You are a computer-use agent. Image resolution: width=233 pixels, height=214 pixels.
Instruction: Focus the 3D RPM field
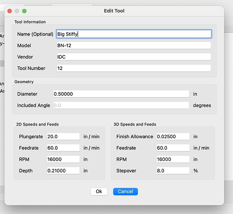(173, 159)
